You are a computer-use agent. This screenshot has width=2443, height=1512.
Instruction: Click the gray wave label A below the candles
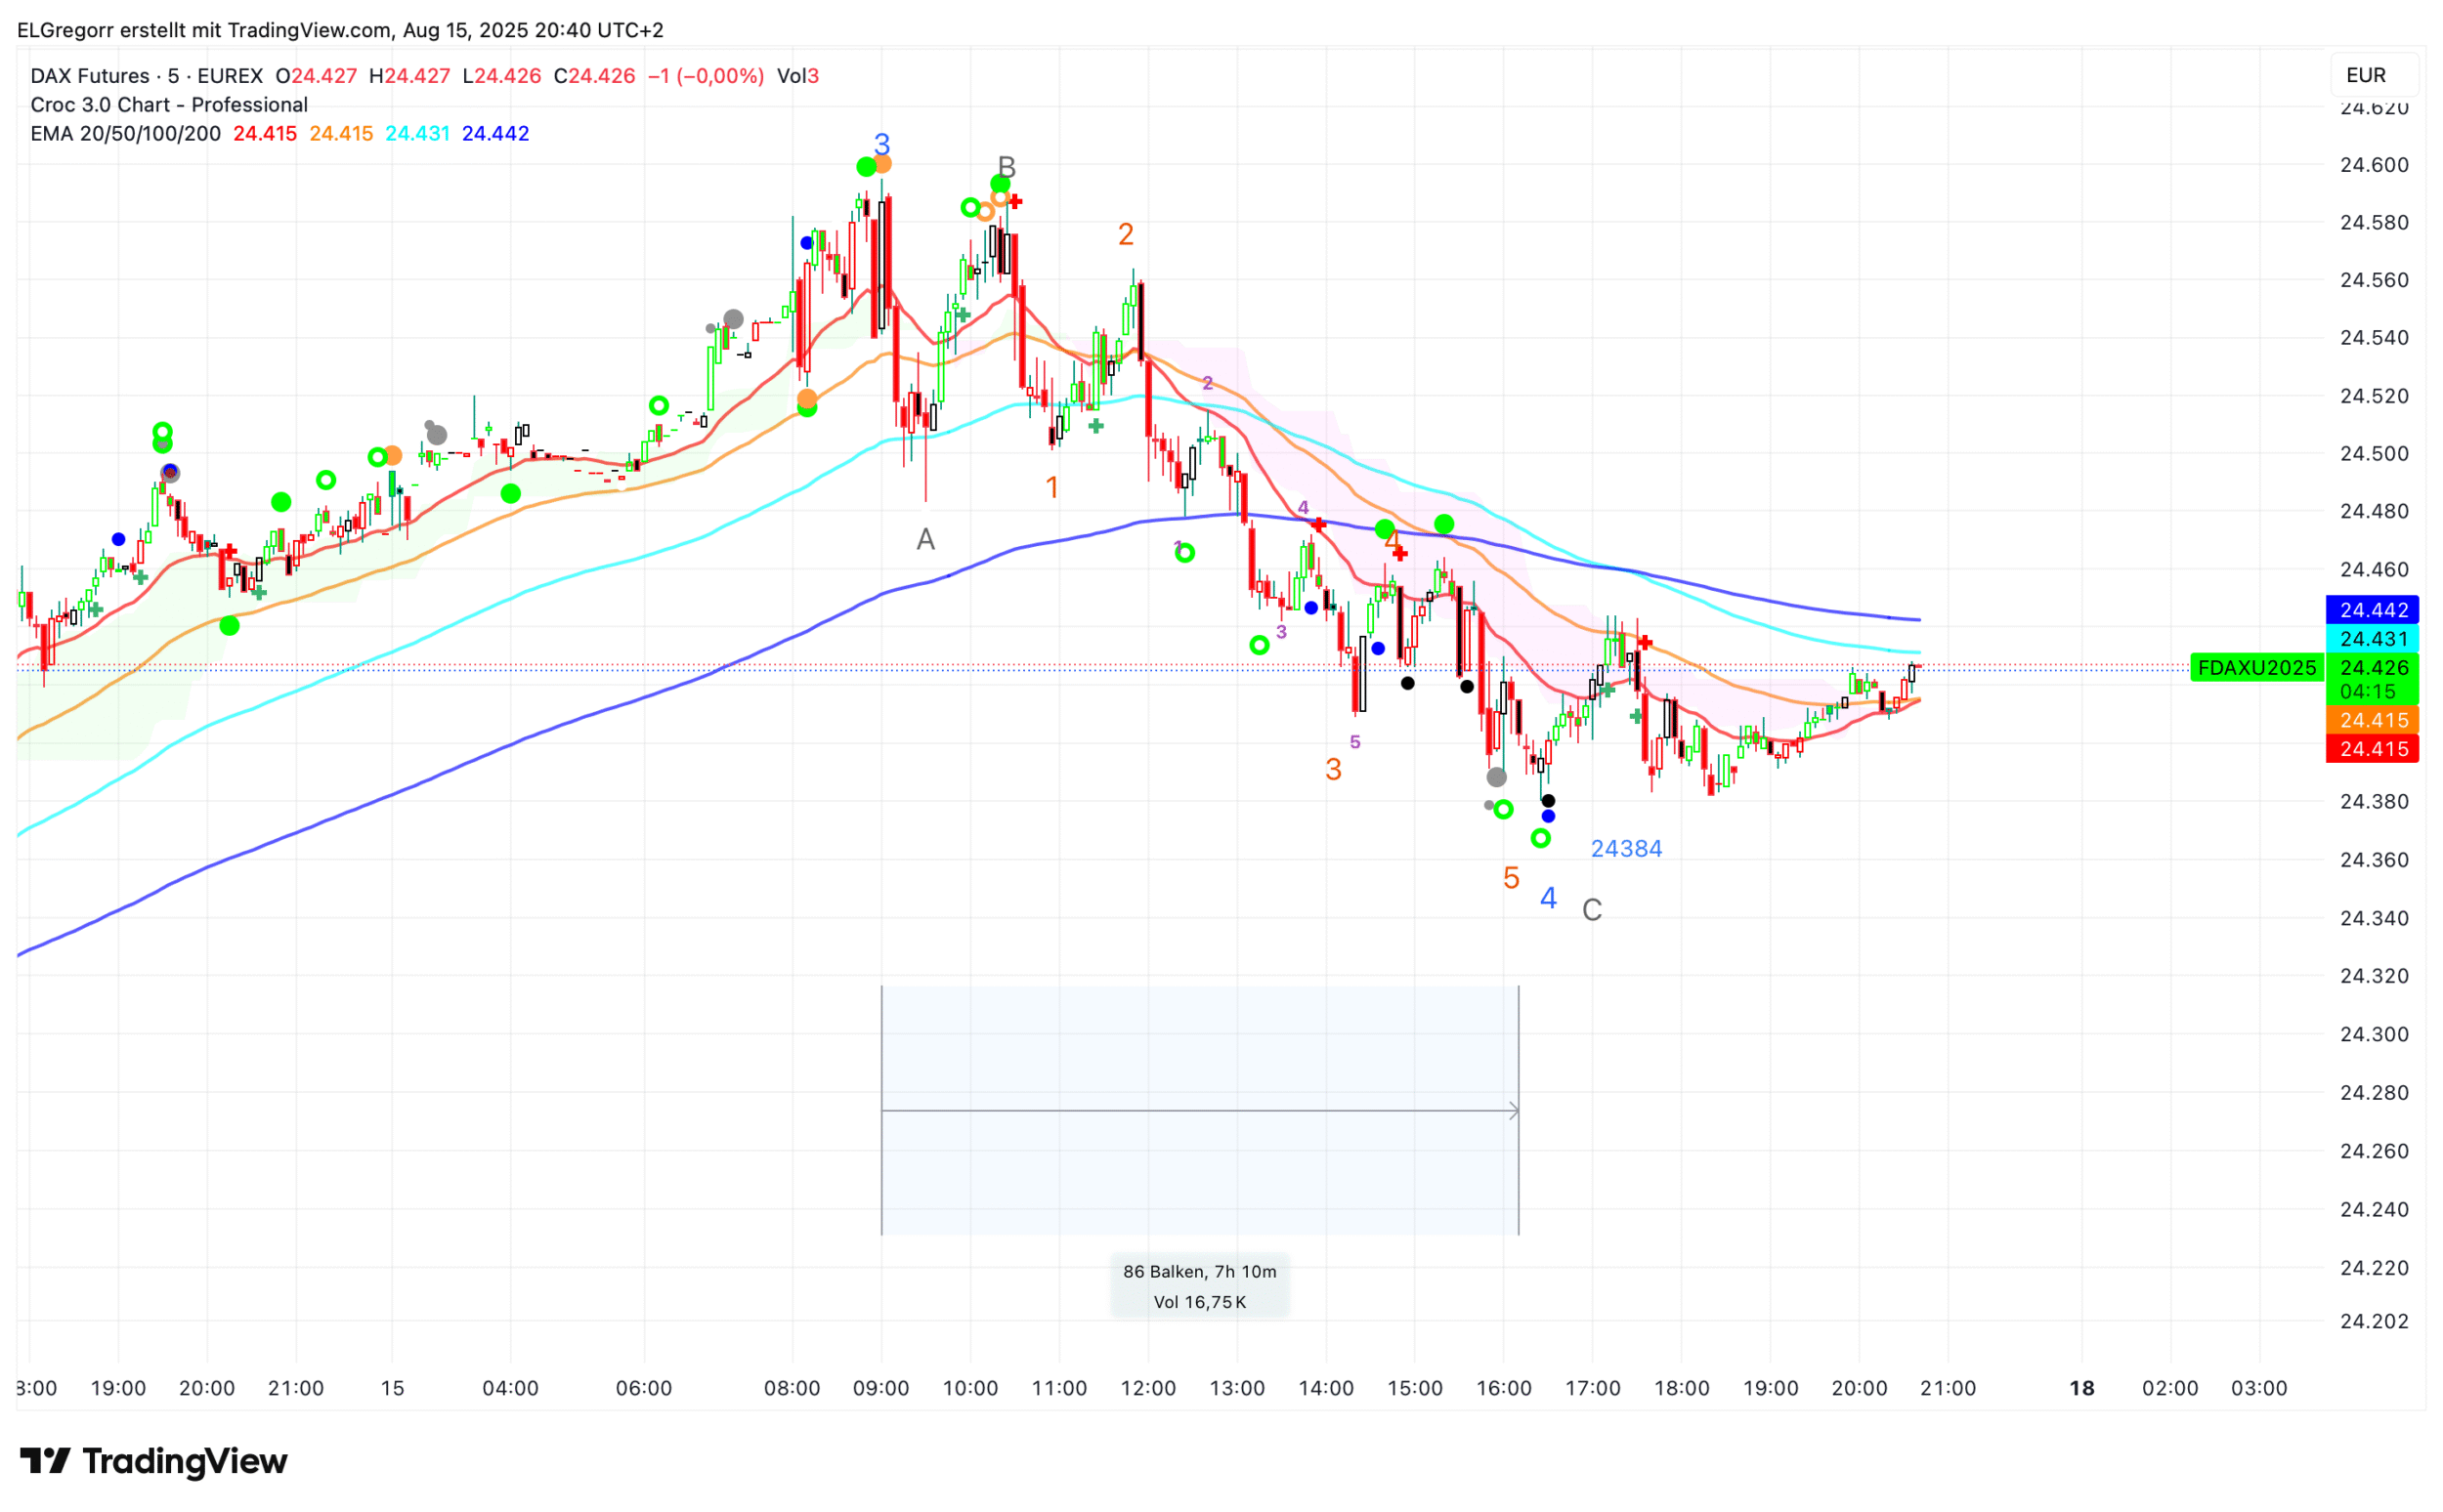[x=925, y=540]
